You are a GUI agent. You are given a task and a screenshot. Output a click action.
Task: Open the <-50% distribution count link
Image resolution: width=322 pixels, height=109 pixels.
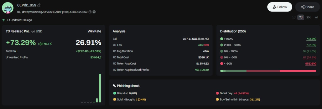311,63
